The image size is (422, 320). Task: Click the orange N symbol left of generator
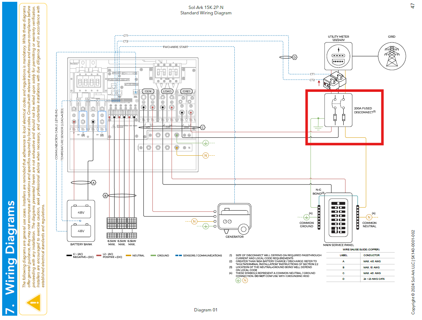click(194, 221)
